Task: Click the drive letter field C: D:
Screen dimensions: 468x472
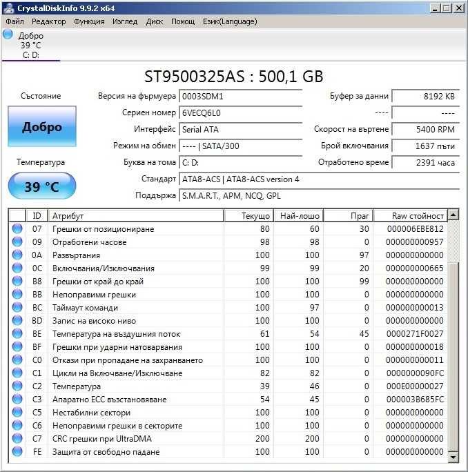Action: (x=241, y=163)
